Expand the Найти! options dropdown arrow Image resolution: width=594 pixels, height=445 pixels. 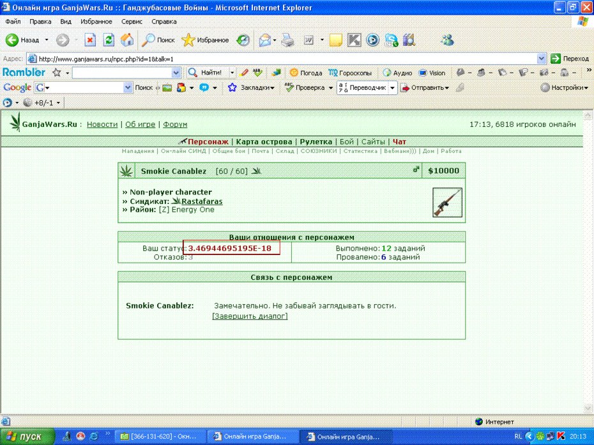[x=232, y=73]
